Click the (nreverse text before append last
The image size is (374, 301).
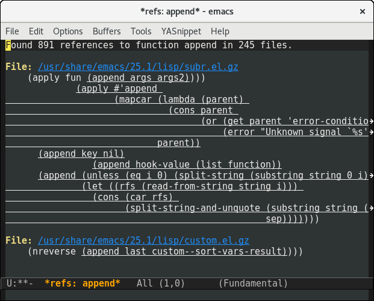52,252
